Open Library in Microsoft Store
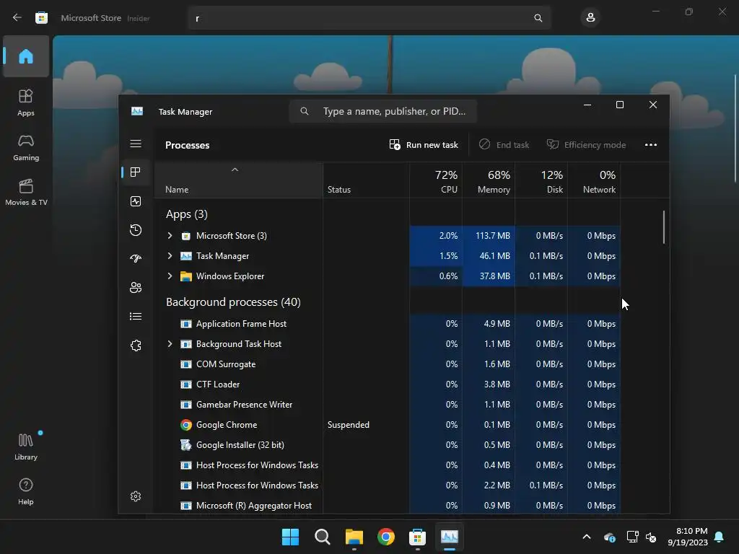 (26, 447)
